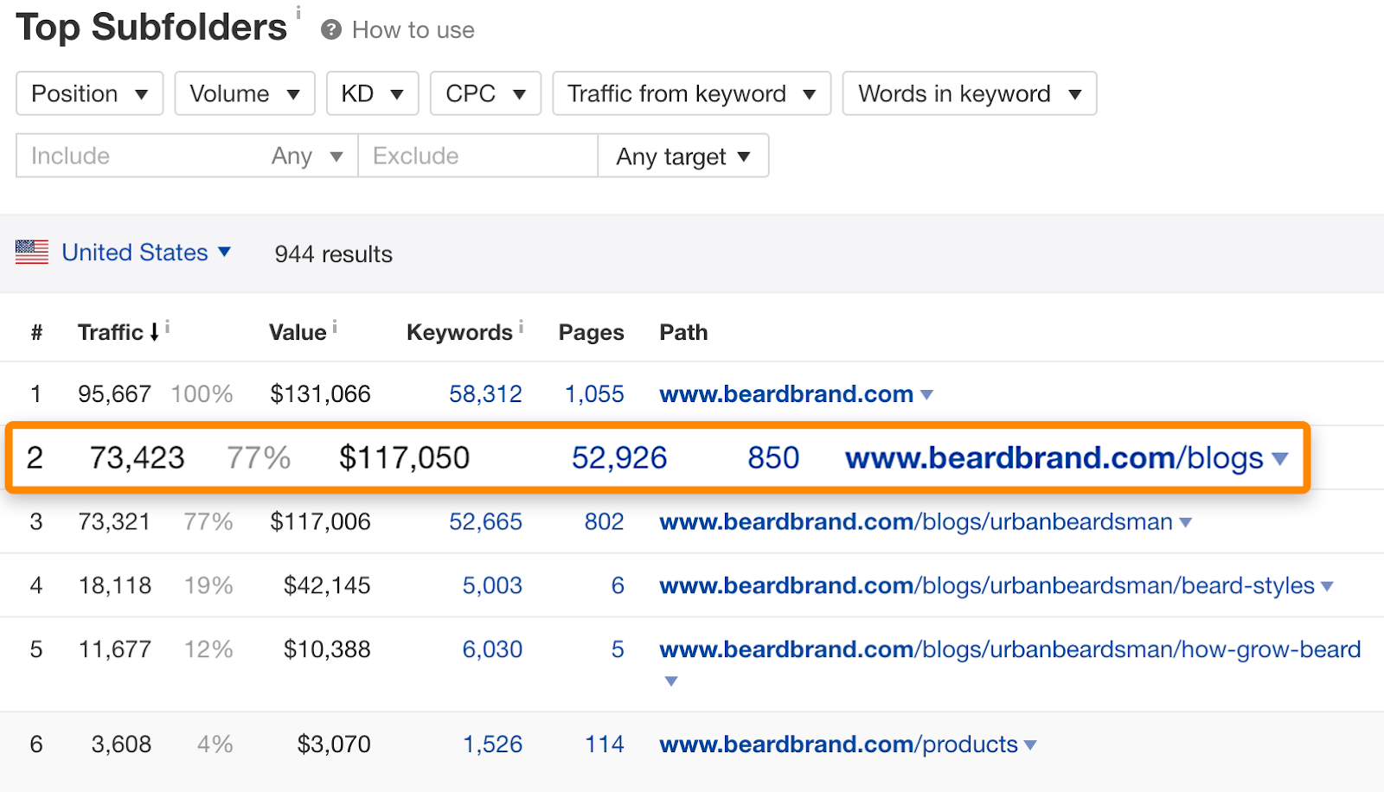Click the info icon beside Top Subfolders title
This screenshot has width=1384, height=792.
point(298,12)
